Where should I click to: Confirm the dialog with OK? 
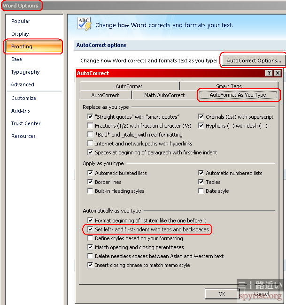click(x=222, y=294)
